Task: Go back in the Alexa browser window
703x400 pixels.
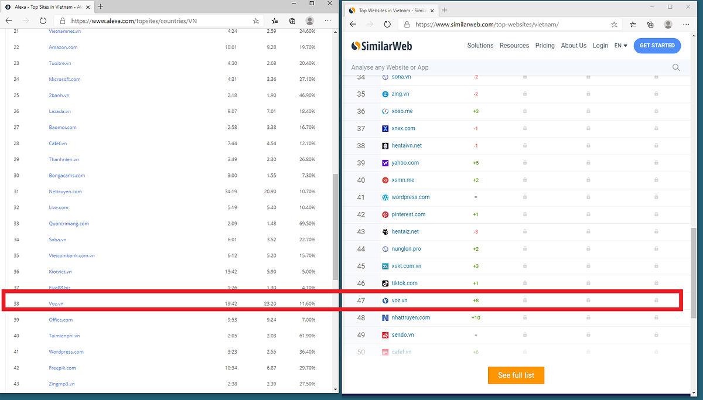Action: (9, 20)
